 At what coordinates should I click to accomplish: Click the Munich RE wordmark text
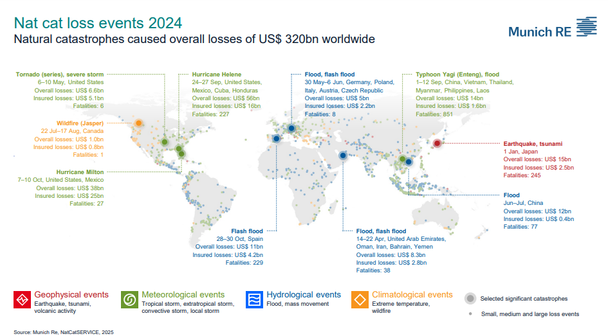click(x=539, y=32)
